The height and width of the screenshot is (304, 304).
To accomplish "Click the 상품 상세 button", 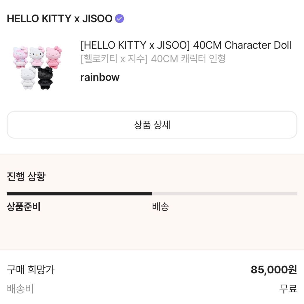I will (x=152, y=125).
